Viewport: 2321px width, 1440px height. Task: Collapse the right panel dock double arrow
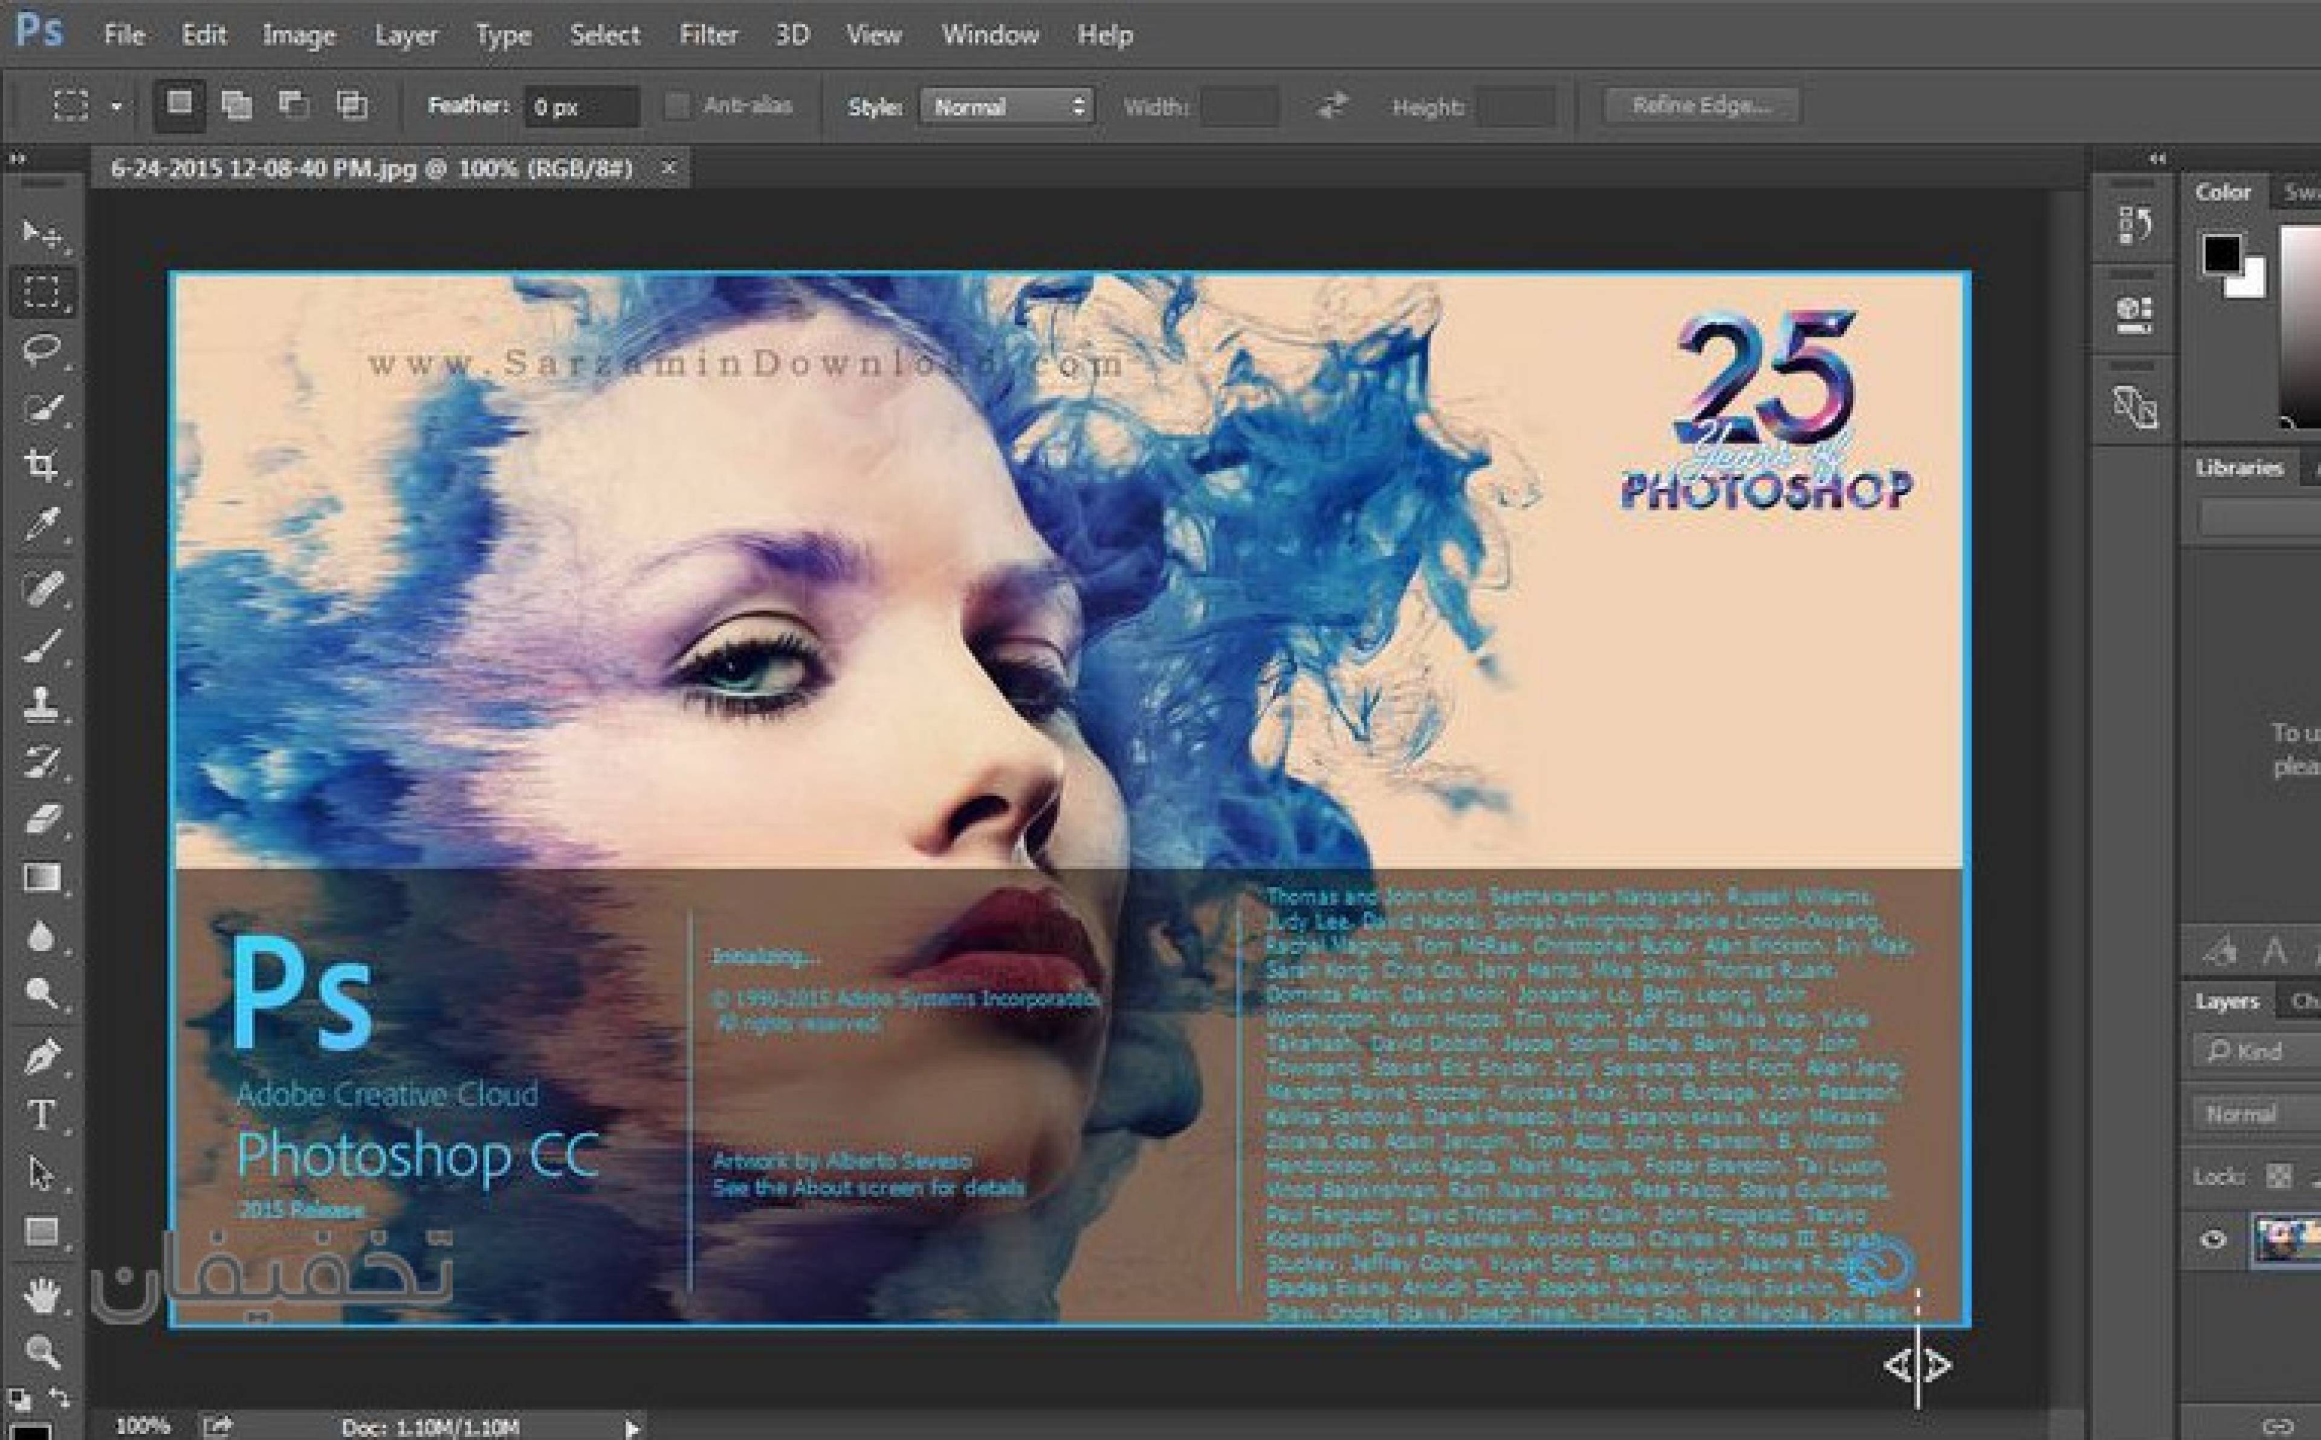(x=2158, y=158)
